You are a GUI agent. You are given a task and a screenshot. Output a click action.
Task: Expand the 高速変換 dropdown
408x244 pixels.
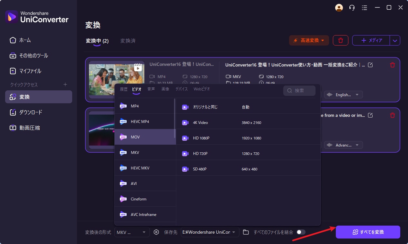309,40
